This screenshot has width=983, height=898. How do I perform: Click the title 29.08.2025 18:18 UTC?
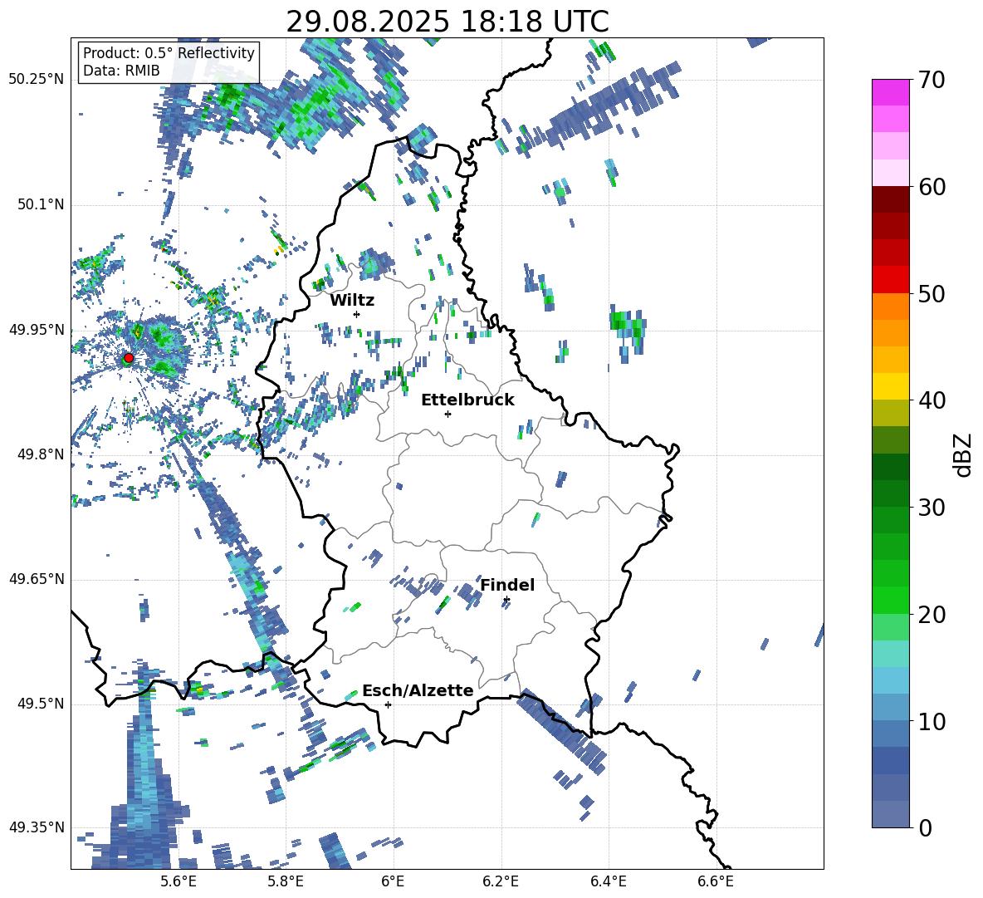click(x=447, y=22)
